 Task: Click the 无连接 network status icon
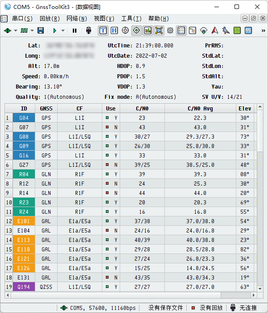click(x=233, y=308)
